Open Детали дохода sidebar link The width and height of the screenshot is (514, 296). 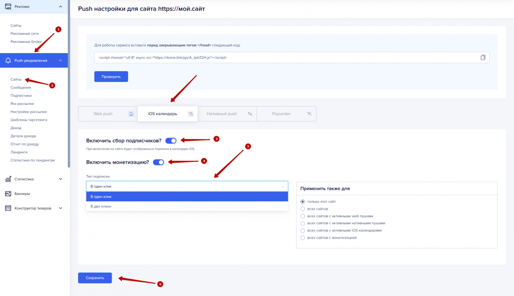click(23, 136)
